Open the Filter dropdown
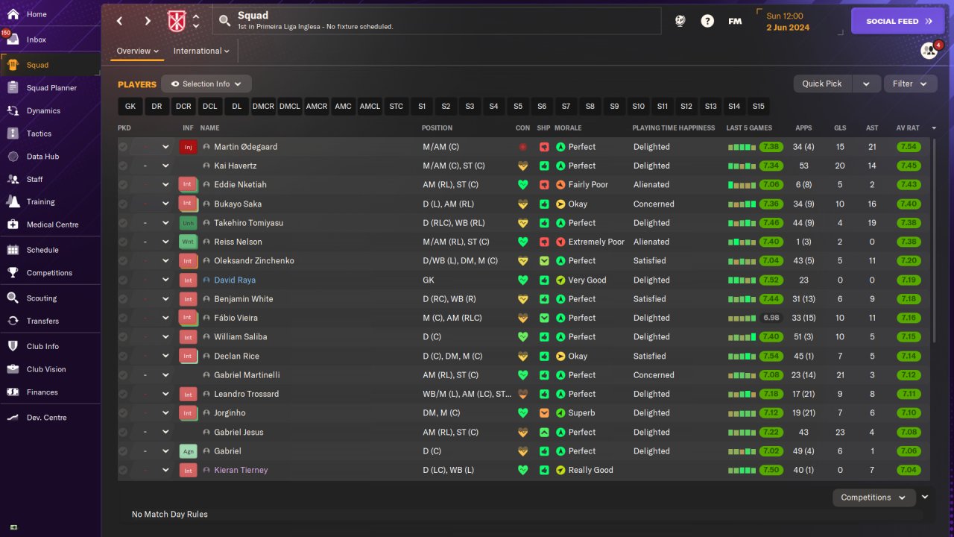Image resolution: width=954 pixels, height=537 pixels. 911,84
